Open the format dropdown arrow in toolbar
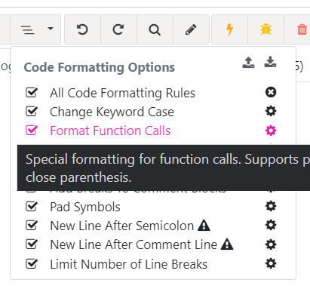This screenshot has width=310, height=286. [51, 29]
